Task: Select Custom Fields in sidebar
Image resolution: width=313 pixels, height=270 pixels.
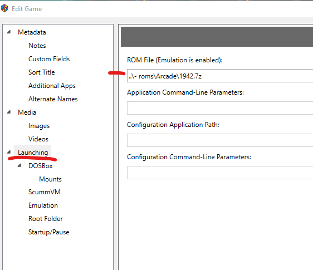Action: pyautogui.click(x=49, y=59)
